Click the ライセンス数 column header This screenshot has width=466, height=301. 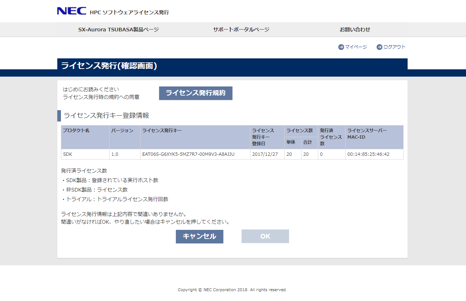[301, 131]
